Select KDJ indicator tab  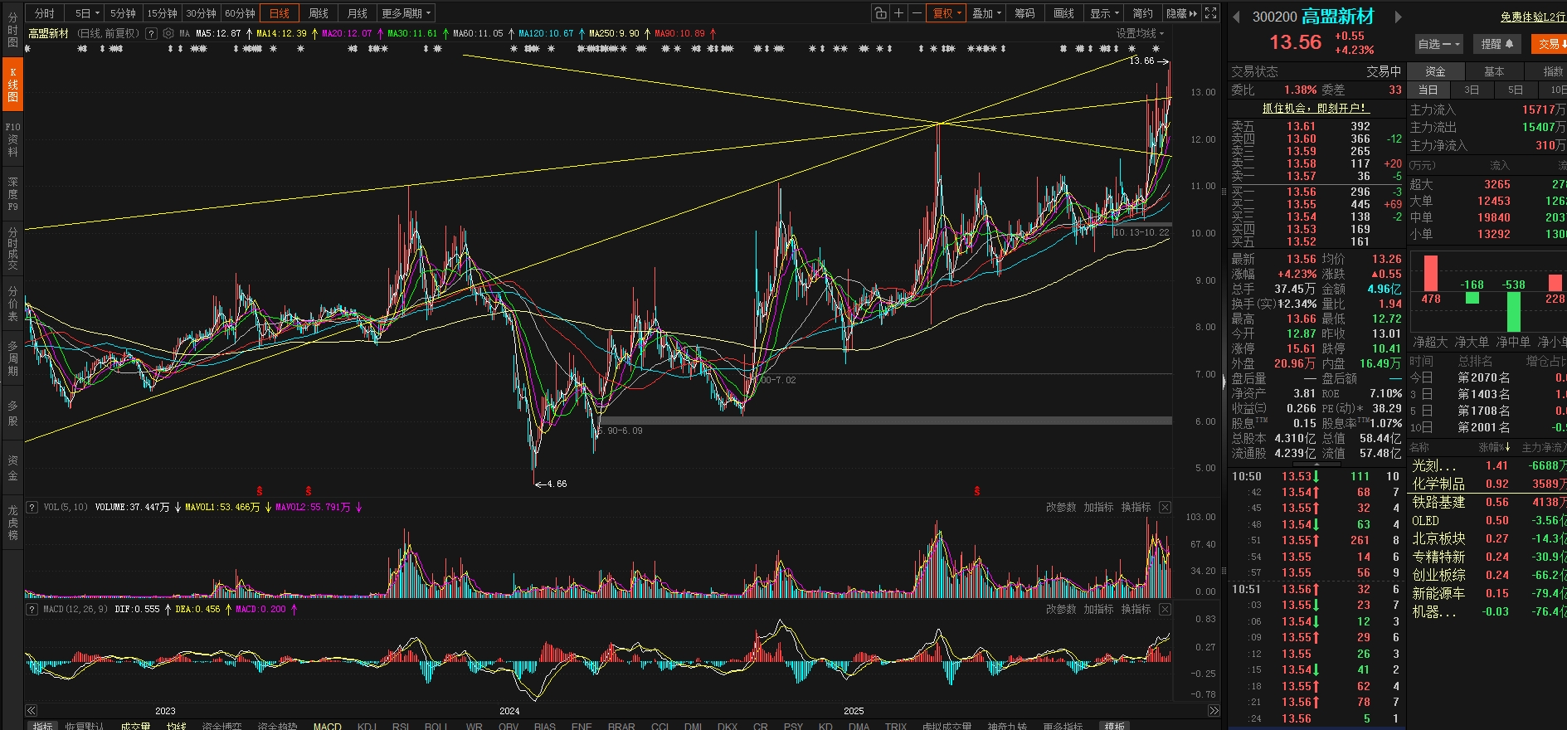[367, 726]
